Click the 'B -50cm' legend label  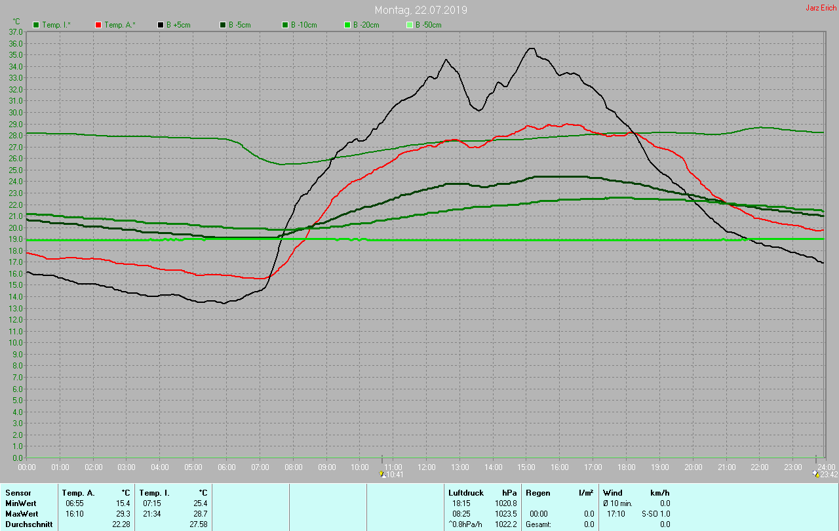coord(429,25)
